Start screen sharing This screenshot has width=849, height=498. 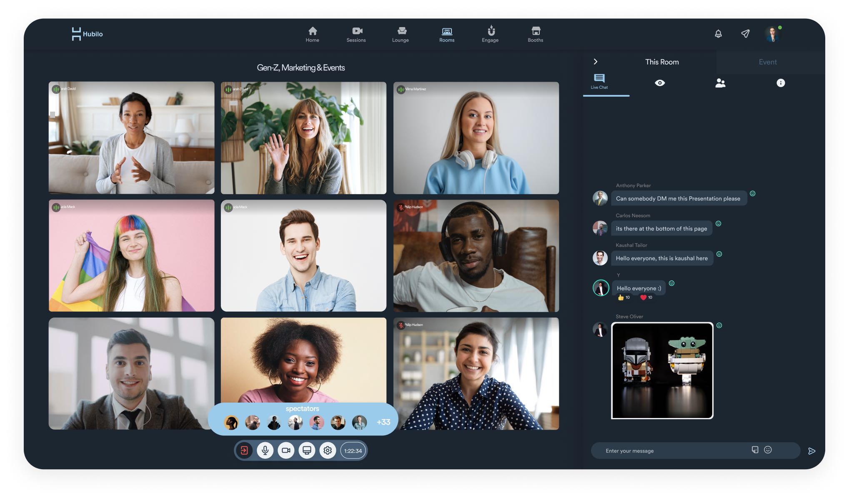[x=307, y=450]
